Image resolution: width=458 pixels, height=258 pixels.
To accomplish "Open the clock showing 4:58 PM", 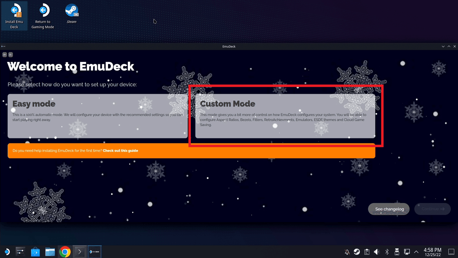I will (x=432, y=252).
